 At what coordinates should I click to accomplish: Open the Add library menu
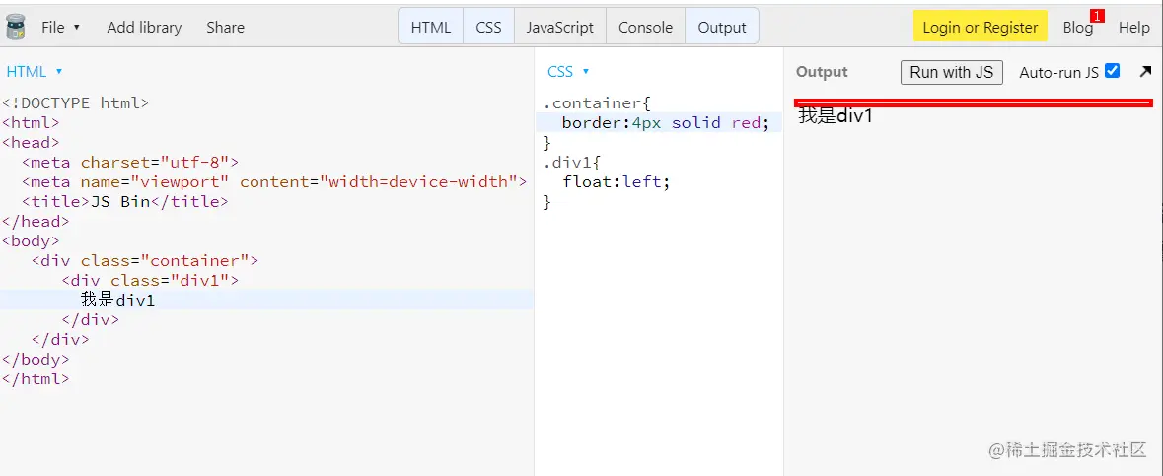pyautogui.click(x=144, y=28)
